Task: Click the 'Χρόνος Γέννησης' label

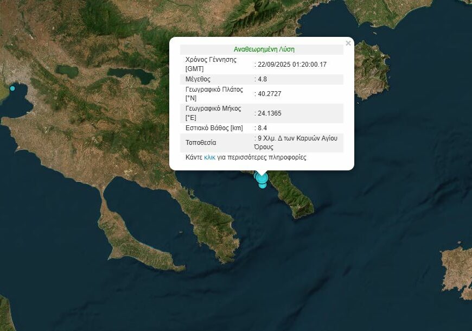Action: pos(211,60)
